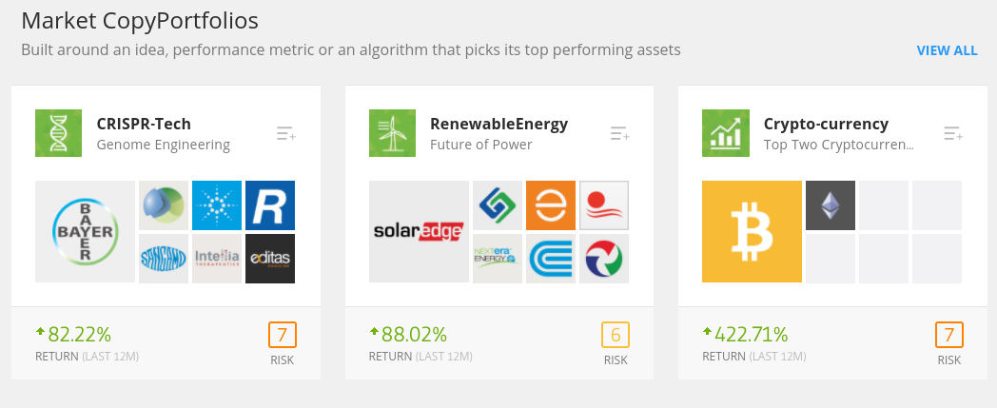Click the Crypto-currency portfolio title
997x408 pixels.
coord(826,124)
